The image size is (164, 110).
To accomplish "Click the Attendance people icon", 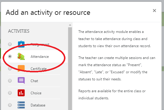I will pos(21,56).
